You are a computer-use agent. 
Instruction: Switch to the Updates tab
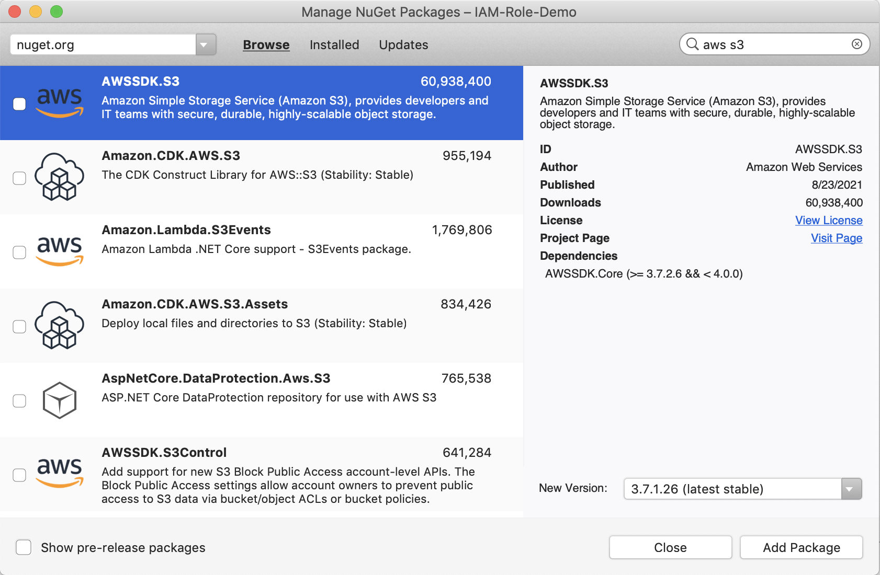pos(403,45)
